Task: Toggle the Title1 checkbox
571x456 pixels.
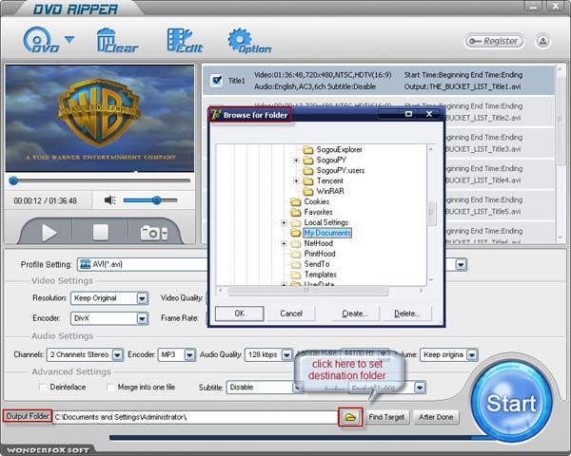Action: point(217,80)
